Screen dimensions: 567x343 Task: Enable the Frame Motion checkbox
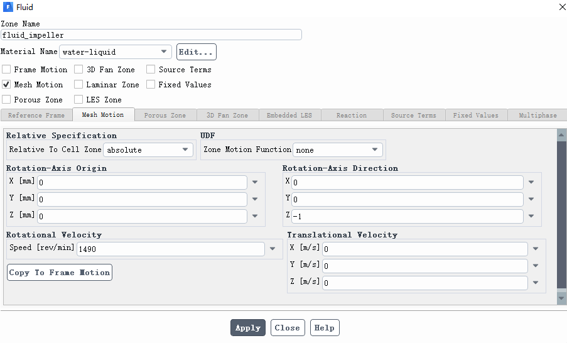pyautogui.click(x=6, y=70)
